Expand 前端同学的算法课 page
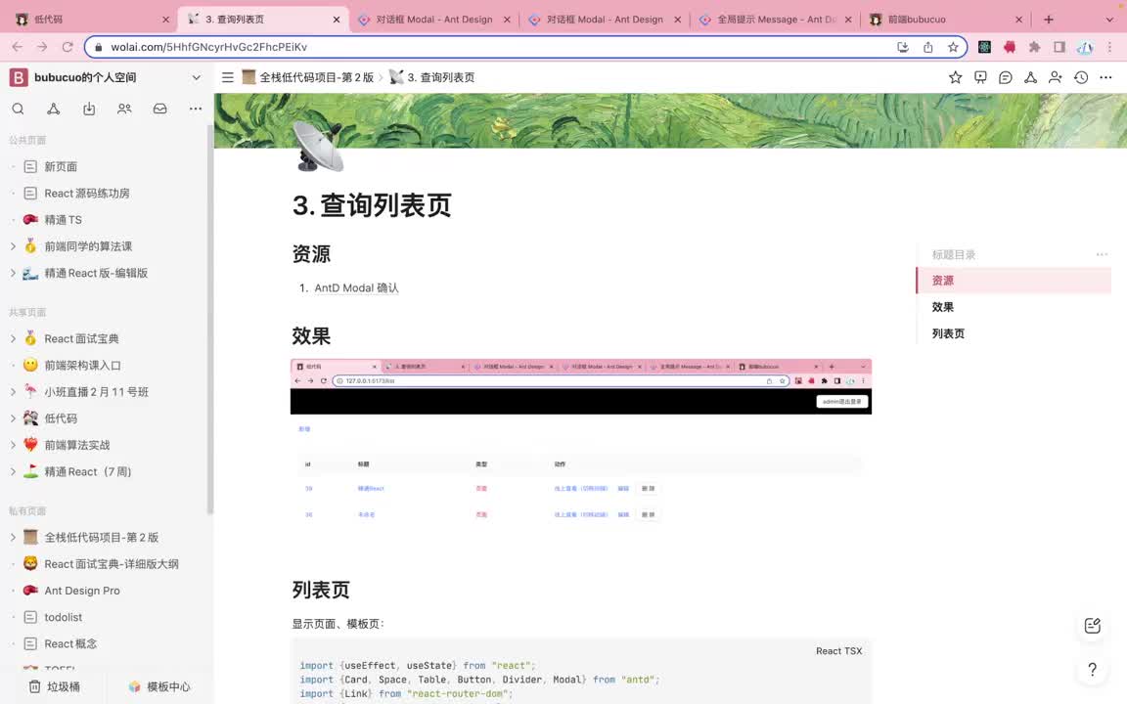The height and width of the screenshot is (704, 1127). click(x=13, y=245)
